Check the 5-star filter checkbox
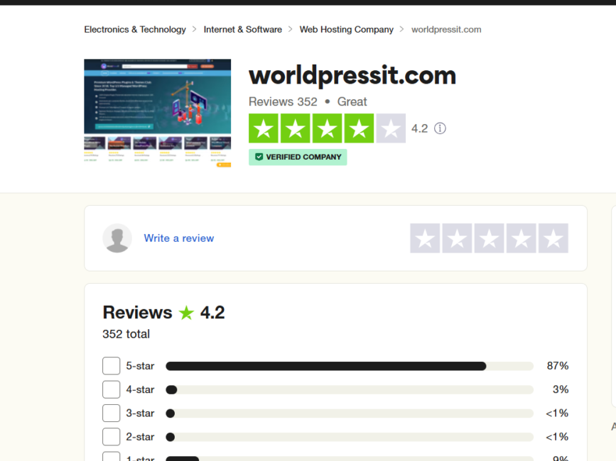Image resolution: width=616 pixels, height=461 pixels. [x=111, y=366]
